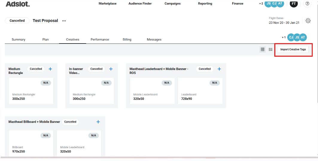318x161 pixels.
Task: Select the Leaderboard 728x90 creative card
Action: coord(200,91)
